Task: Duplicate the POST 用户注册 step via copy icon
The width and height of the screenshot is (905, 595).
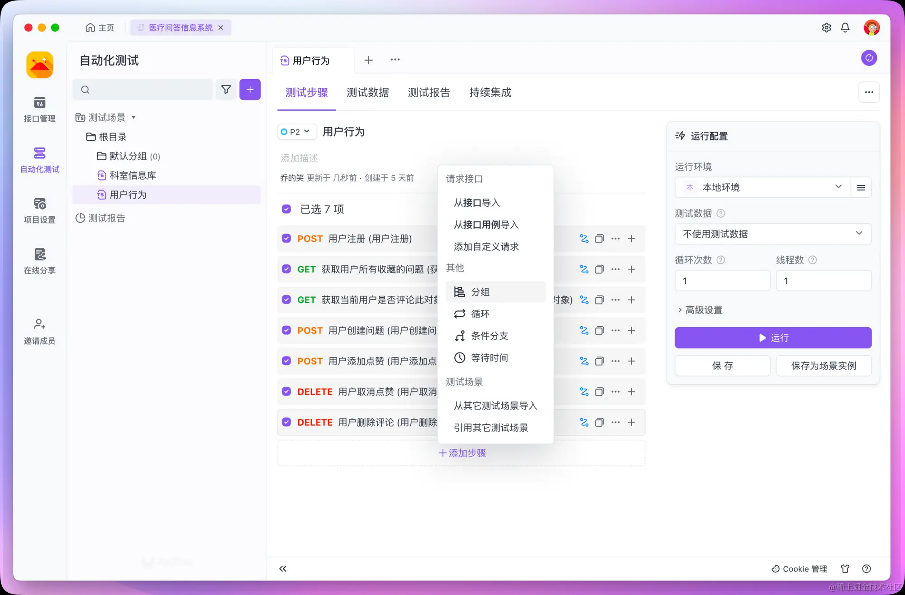Action: (x=599, y=238)
